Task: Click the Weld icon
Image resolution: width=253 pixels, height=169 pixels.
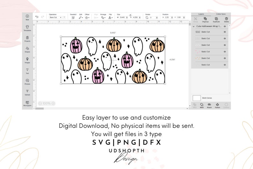Action: pyautogui.click(x=202, y=104)
